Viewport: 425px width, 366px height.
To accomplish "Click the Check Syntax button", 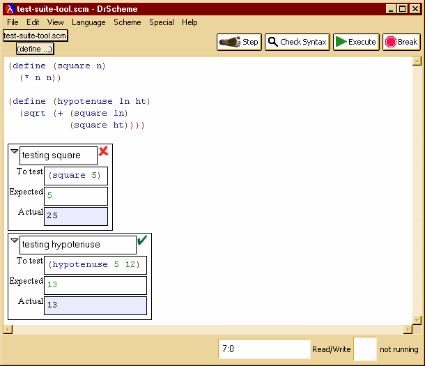I will tap(297, 42).
